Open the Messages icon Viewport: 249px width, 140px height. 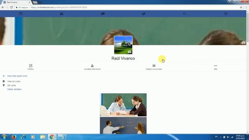103,14
